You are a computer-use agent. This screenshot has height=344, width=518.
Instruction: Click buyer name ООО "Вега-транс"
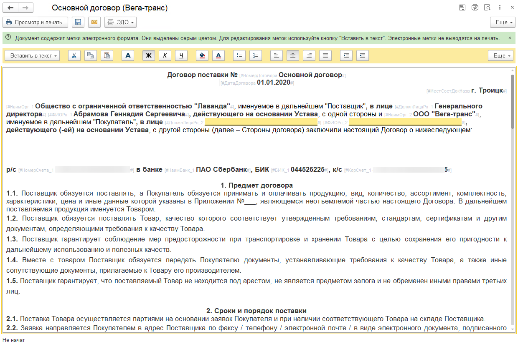[444, 114]
